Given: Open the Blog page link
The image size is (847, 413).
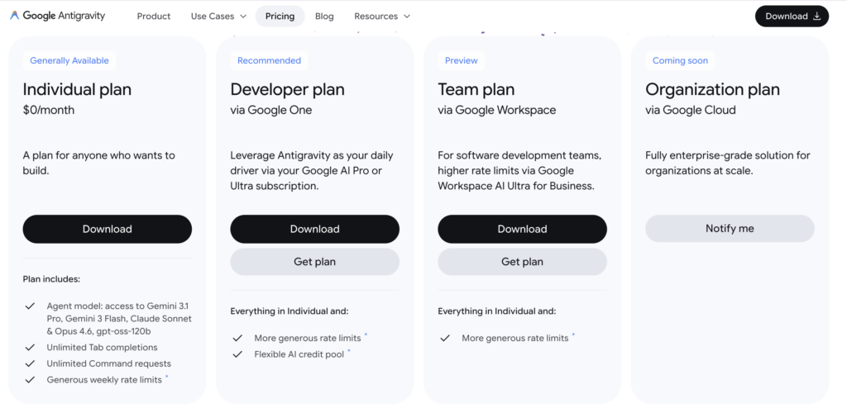Looking at the screenshot, I should tap(324, 16).
